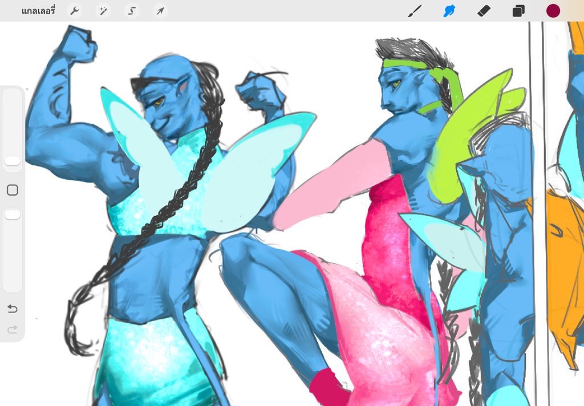Activate the Selection S-ribbon tool
The image size is (584, 406).
coord(132,11)
